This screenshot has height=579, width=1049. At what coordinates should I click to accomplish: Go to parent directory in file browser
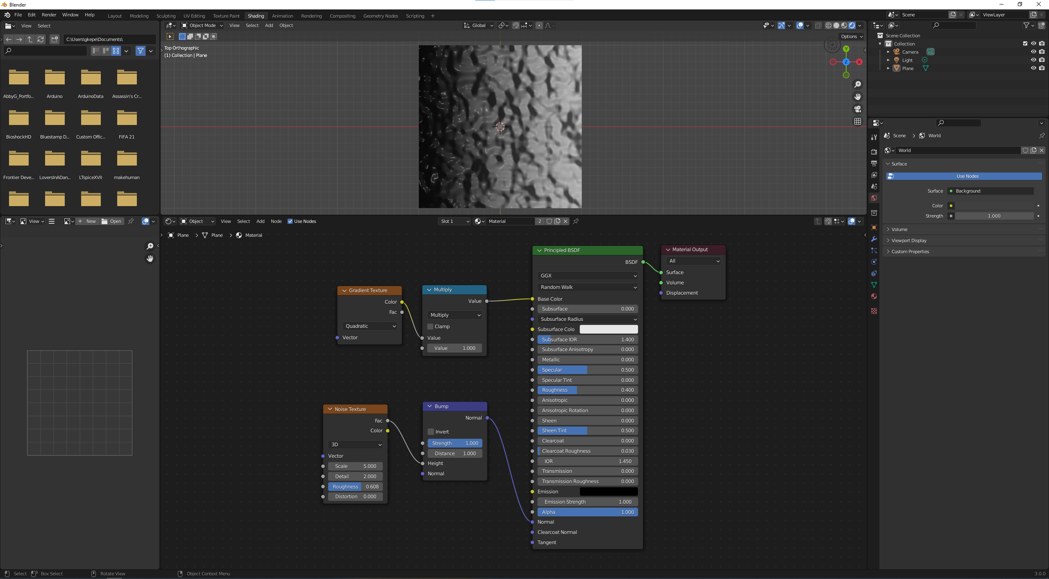tap(30, 39)
